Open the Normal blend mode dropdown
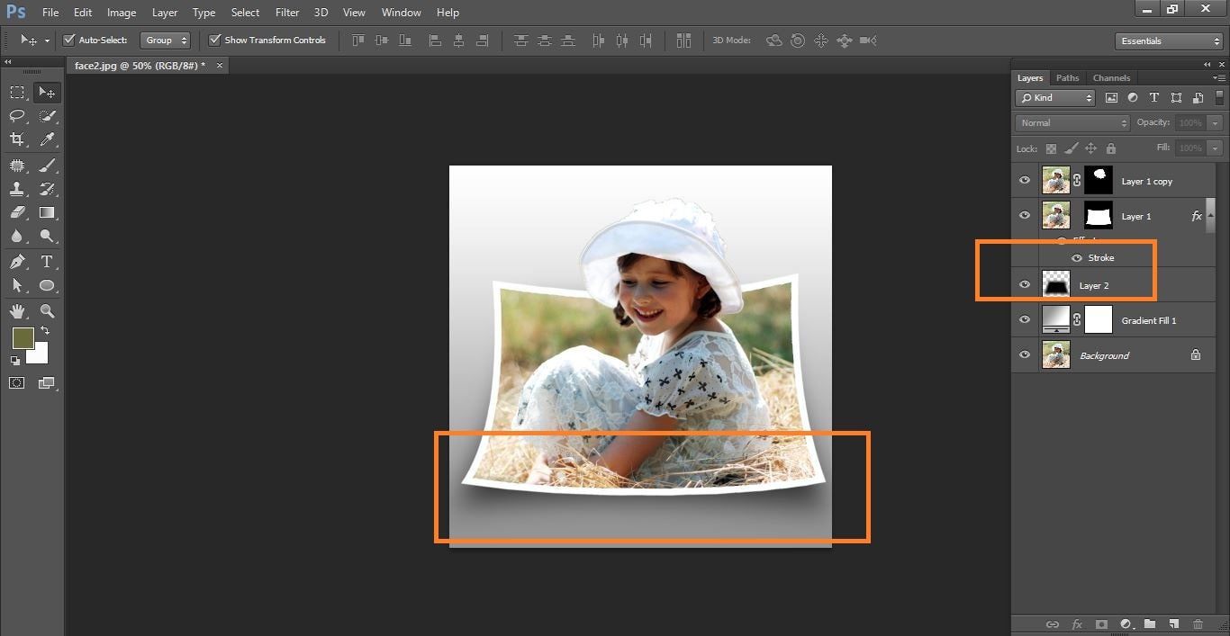 pyautogui.click(x=1072, y=123)
